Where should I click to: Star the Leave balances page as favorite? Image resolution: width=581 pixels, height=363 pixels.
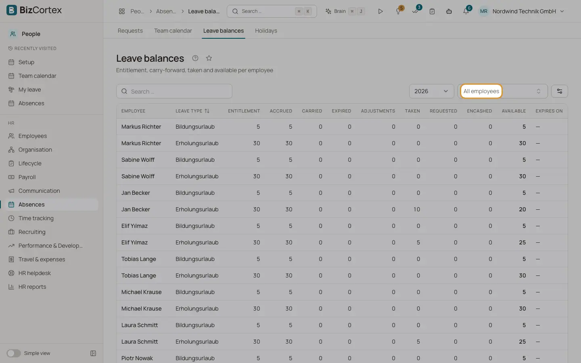[209, 58]
